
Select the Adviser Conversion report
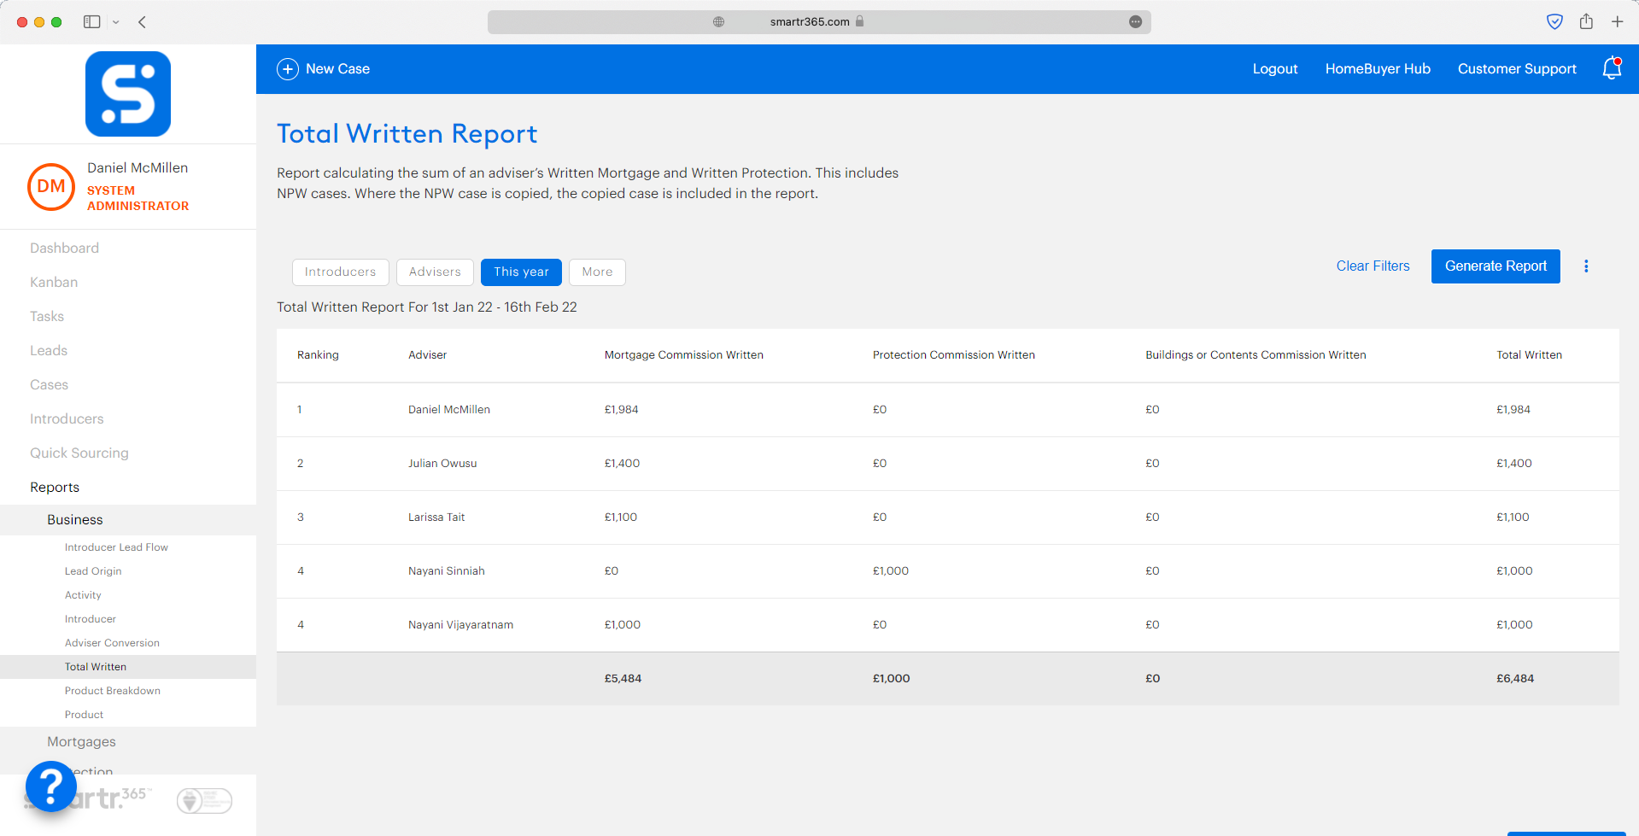tap(112, 643)
